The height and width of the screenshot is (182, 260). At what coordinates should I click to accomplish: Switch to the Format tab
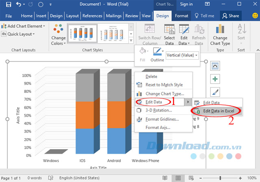point(181,16)
